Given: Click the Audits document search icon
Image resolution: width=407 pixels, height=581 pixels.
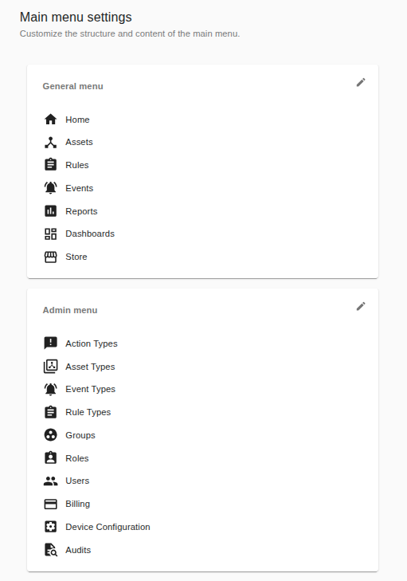Looking at the screenshot, I should click(51, 550).
